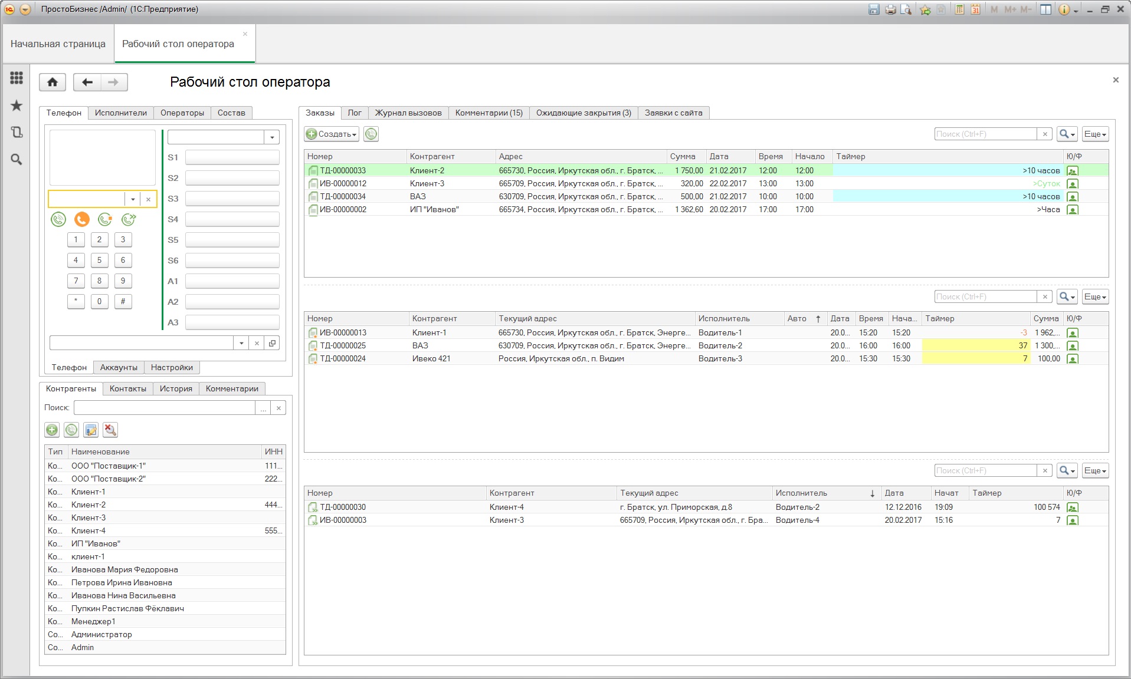
Task: Select the Клиент-4 counterparty row
Action: point(88,531)
